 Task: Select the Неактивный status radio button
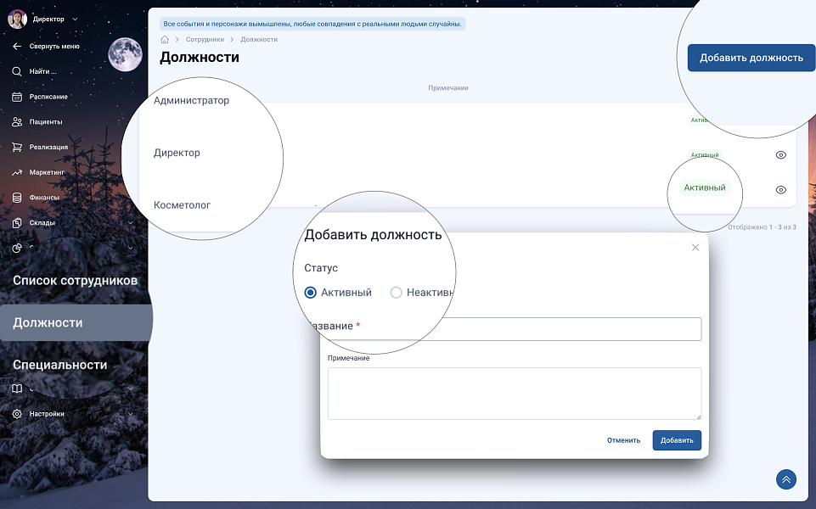(x=396, y=293)
